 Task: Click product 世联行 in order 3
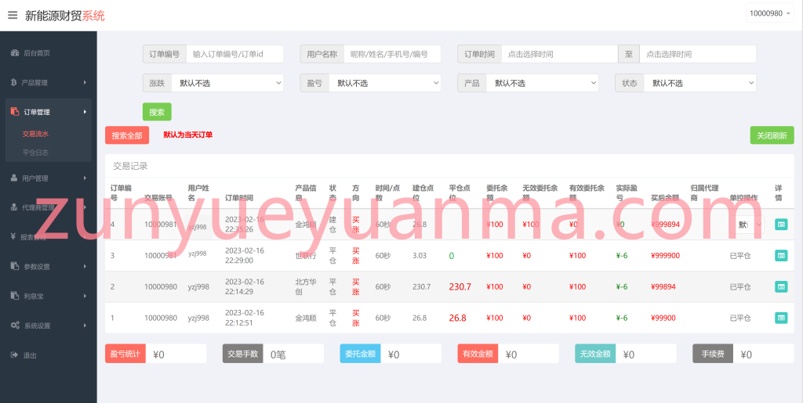click(306, 255)
